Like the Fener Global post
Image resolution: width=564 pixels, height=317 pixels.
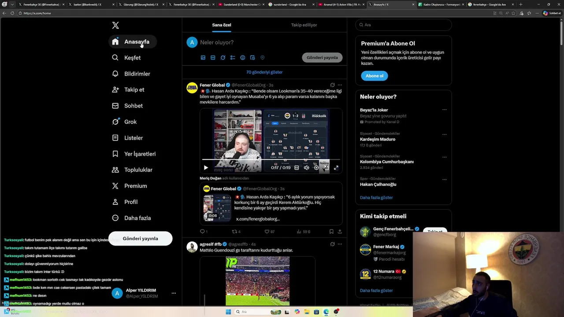click(x=267, y=232)
